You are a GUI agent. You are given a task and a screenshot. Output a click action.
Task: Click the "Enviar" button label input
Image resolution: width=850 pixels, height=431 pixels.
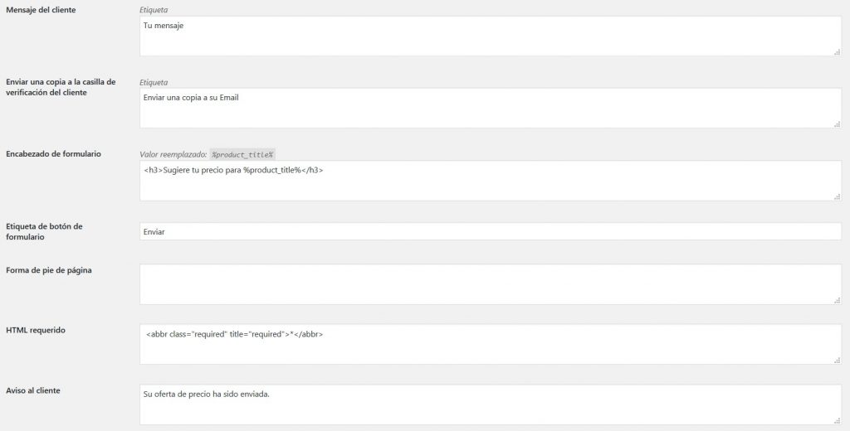click(490, 231)
